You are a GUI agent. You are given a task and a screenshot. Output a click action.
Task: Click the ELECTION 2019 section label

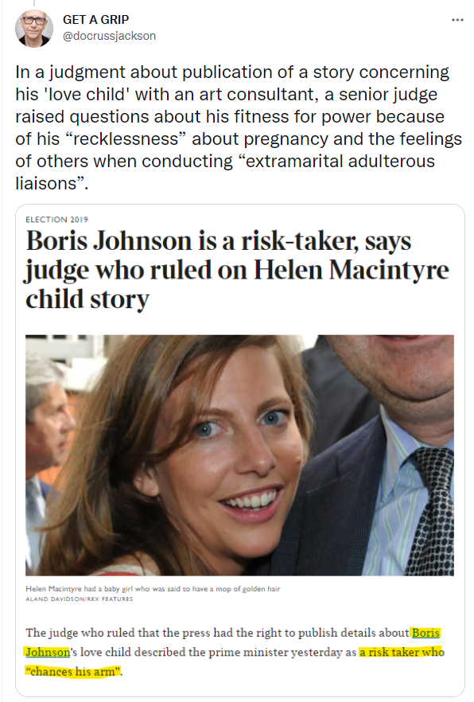coord(56,220)
